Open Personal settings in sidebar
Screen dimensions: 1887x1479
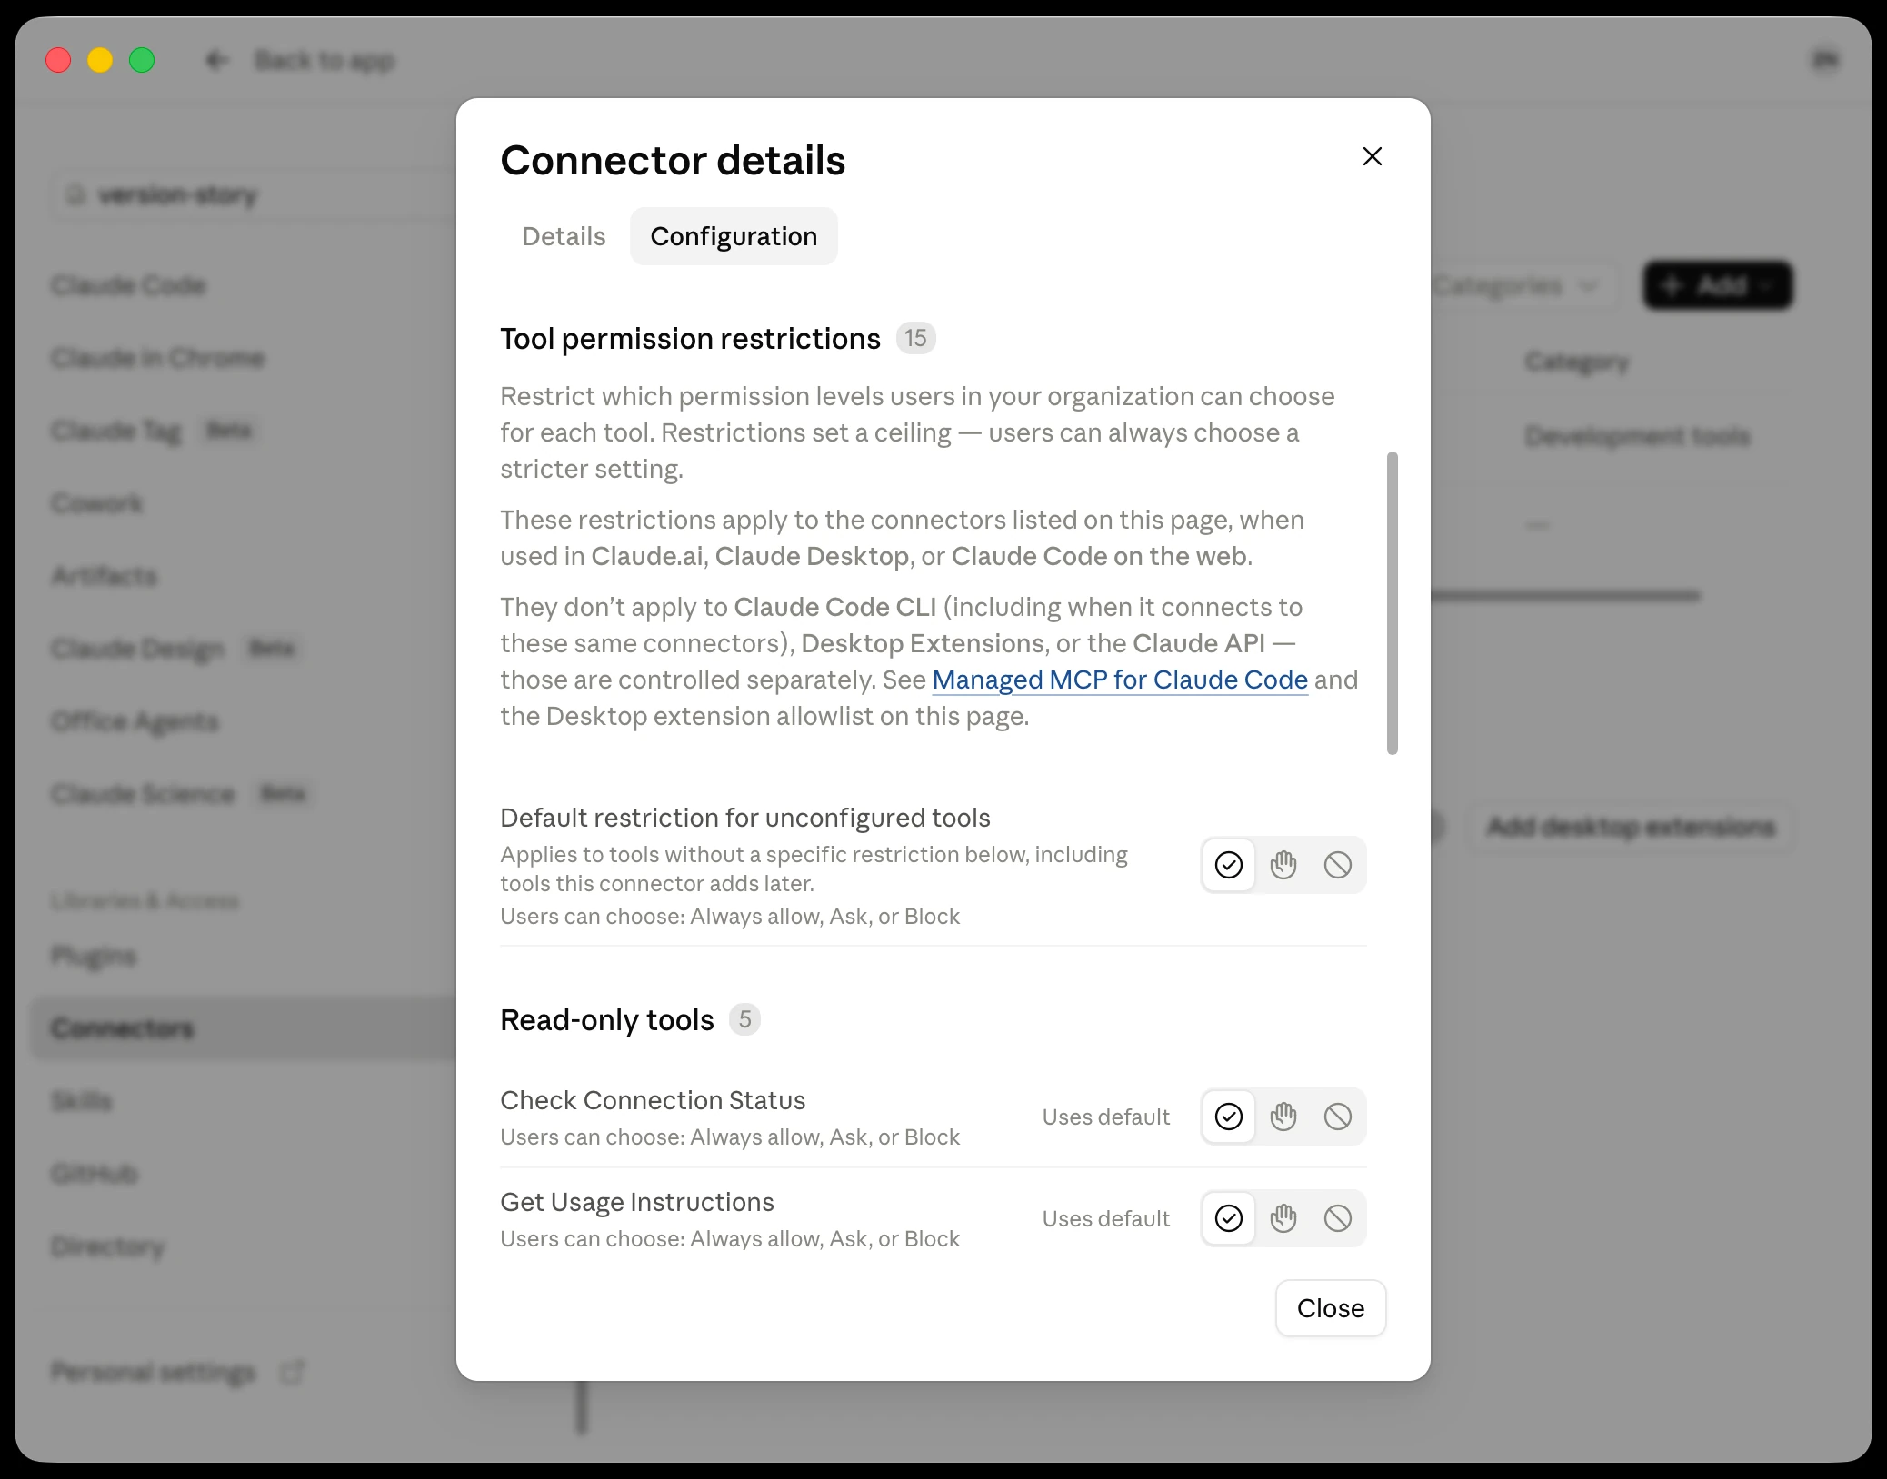[x=153, y=1372]
